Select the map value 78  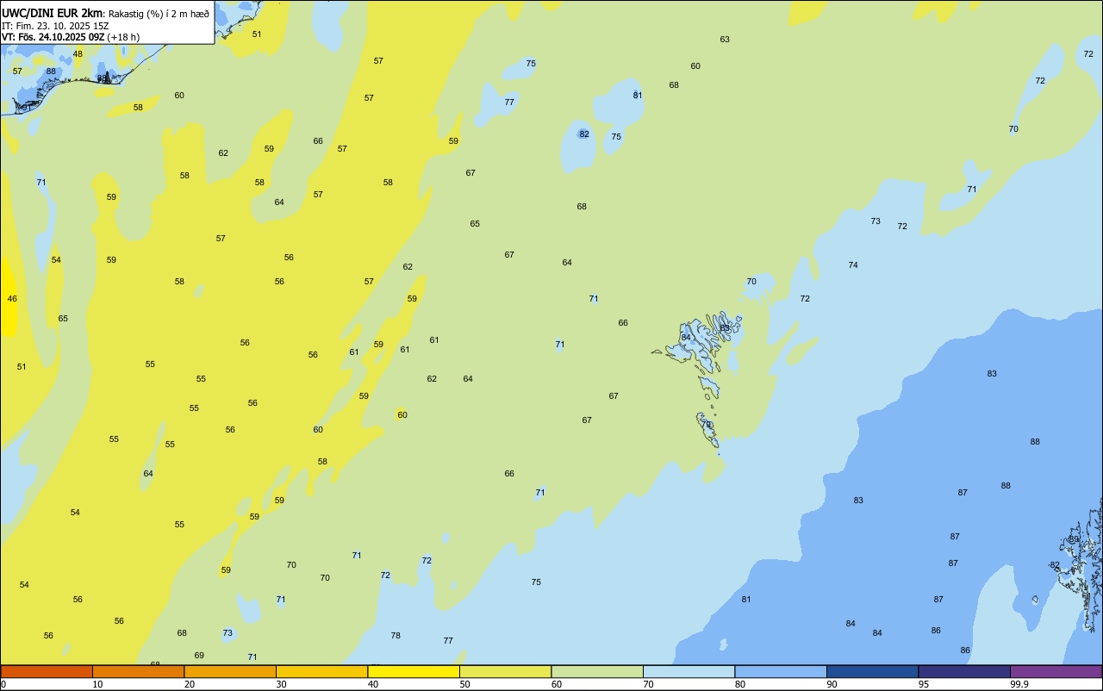pyautogui.click(x=396, y=636)
